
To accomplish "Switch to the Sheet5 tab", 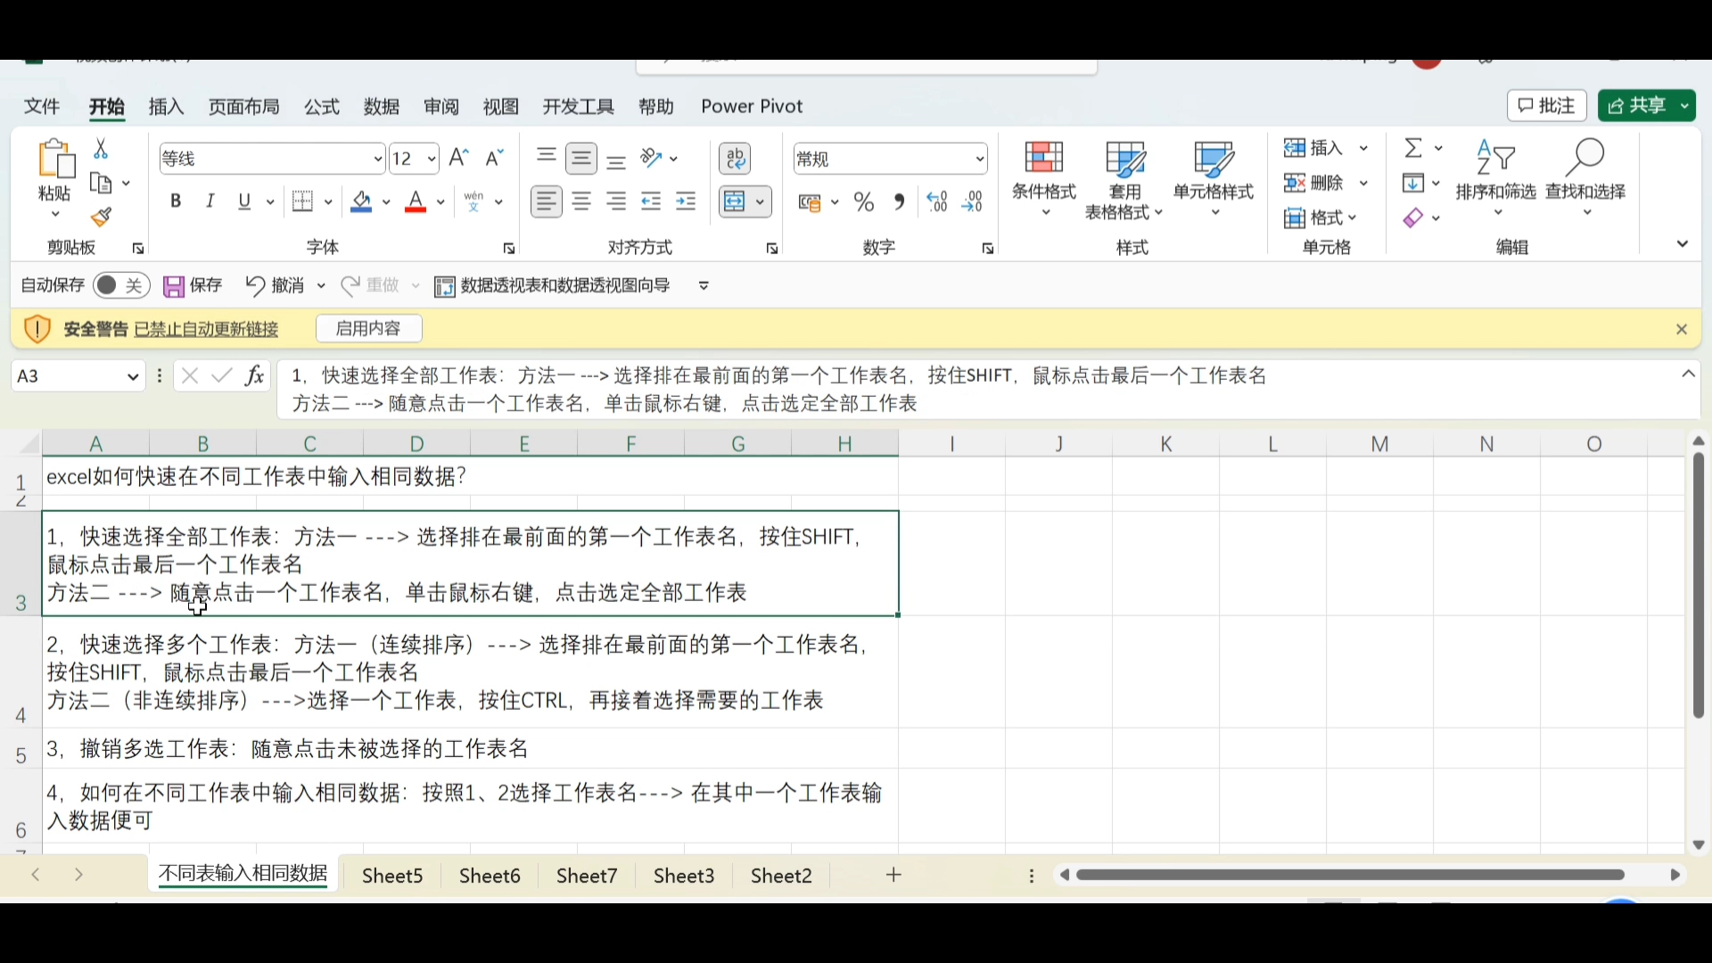I will point(392,876).
